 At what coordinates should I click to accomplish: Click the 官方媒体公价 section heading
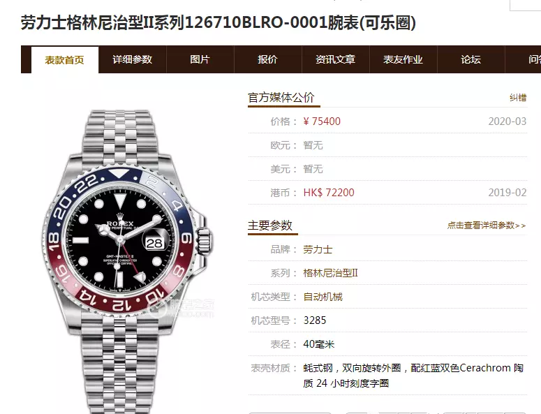[x=281, y=98]
